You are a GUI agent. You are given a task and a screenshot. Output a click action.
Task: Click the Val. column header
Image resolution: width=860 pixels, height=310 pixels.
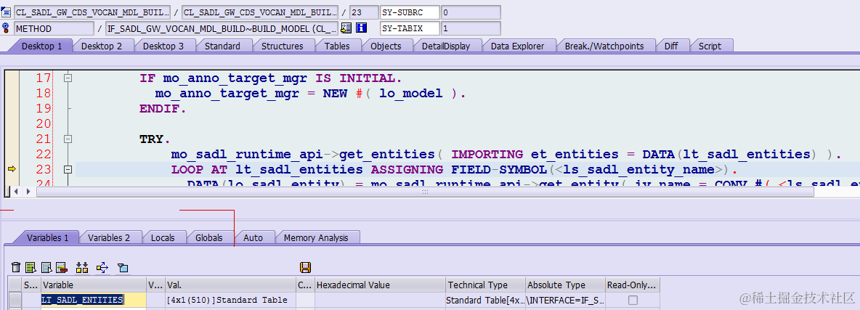(x=230, y=285)
